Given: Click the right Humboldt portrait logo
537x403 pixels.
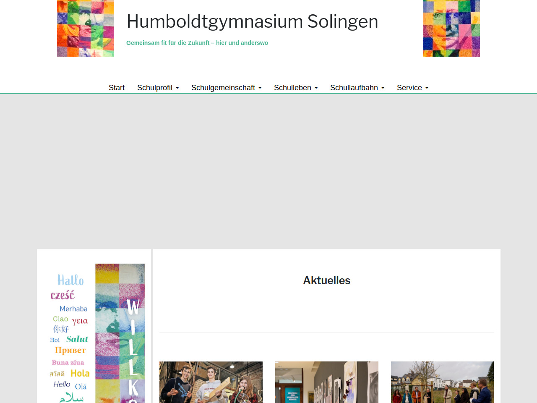Looking at the screenshot, I should (x=451, y=28).
